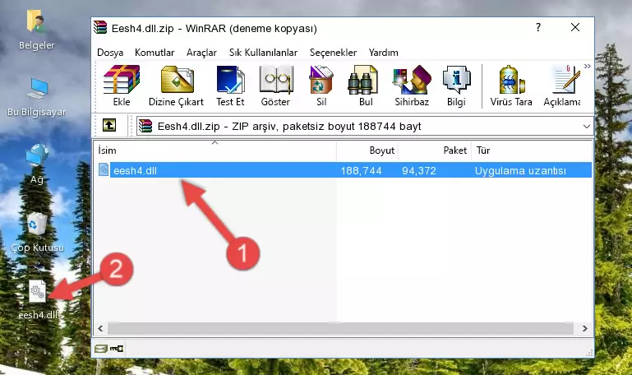Sort by the Paket column header
632x375 pixels.
click(435, 150)
